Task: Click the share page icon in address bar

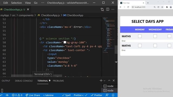Action: coord(158,7)
